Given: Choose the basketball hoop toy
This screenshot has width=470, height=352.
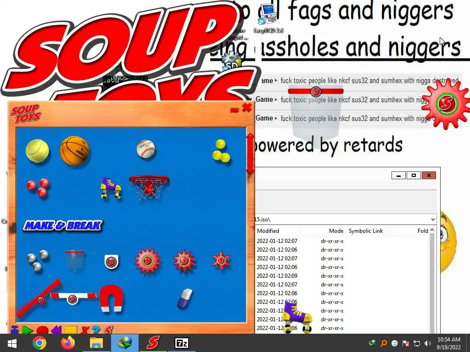Looking at the screenshot, I should [x=149, y=187].
